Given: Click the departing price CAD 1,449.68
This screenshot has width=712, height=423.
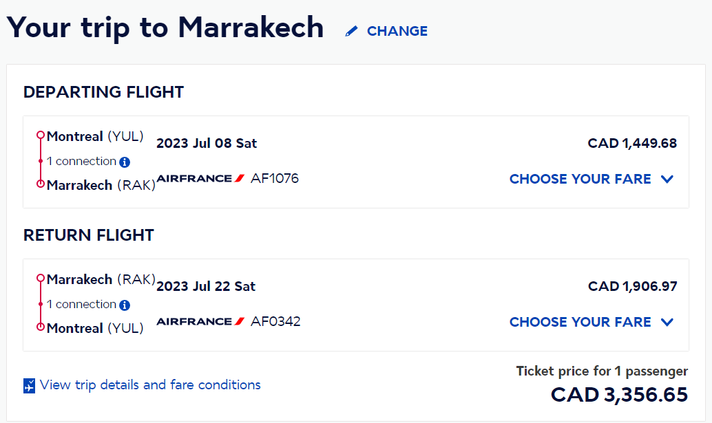Looking at the screenshot, I should [x=632, y=143].
